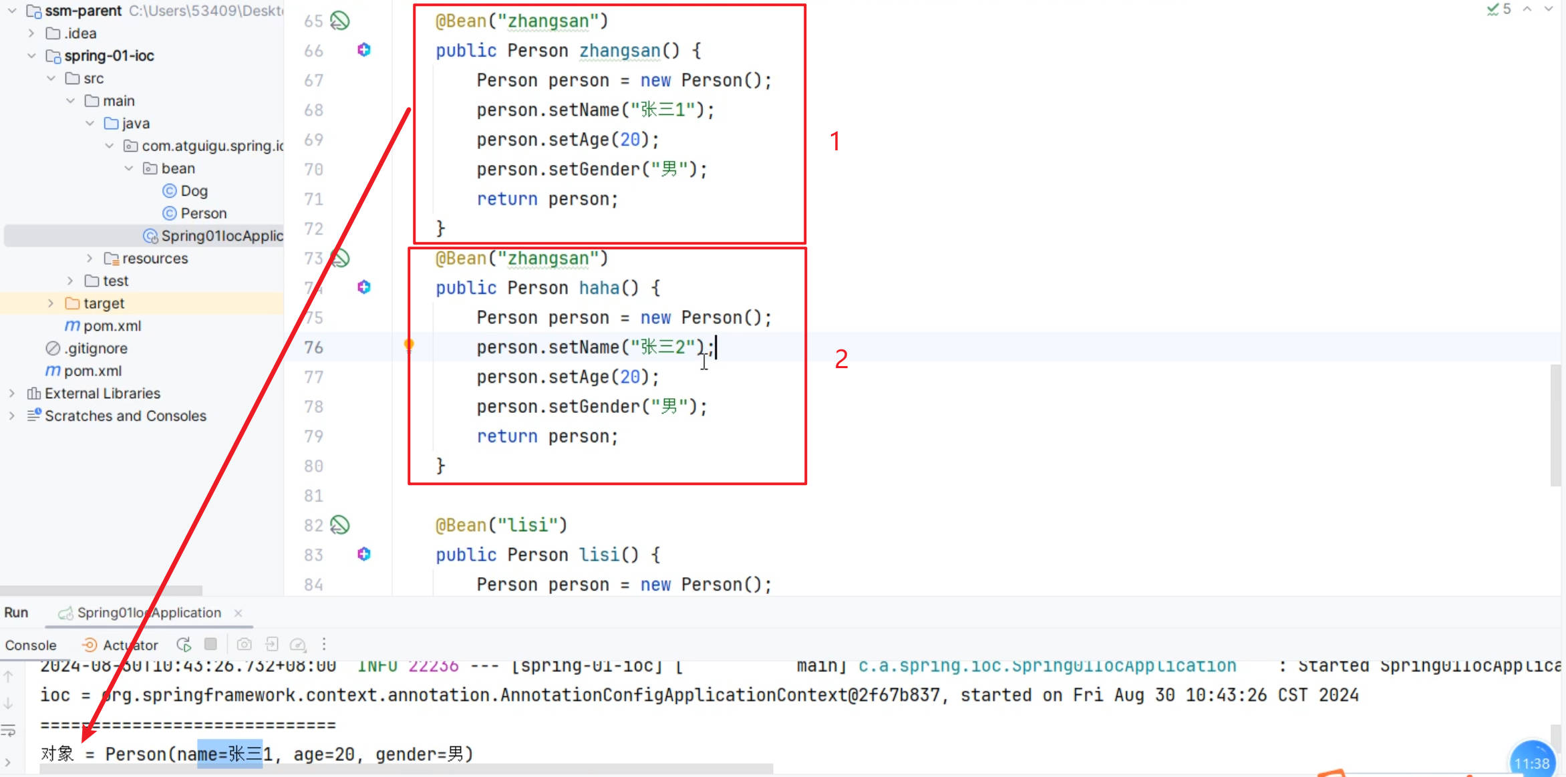Open the run toolbar more options menu
The height and width of the screenshot is (777, 1566).
[324, 644]
